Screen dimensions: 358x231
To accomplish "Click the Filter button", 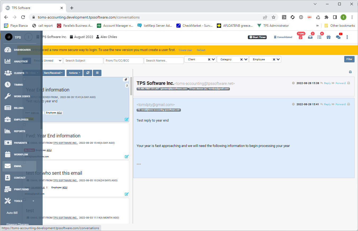I will [x=349, y=59].
